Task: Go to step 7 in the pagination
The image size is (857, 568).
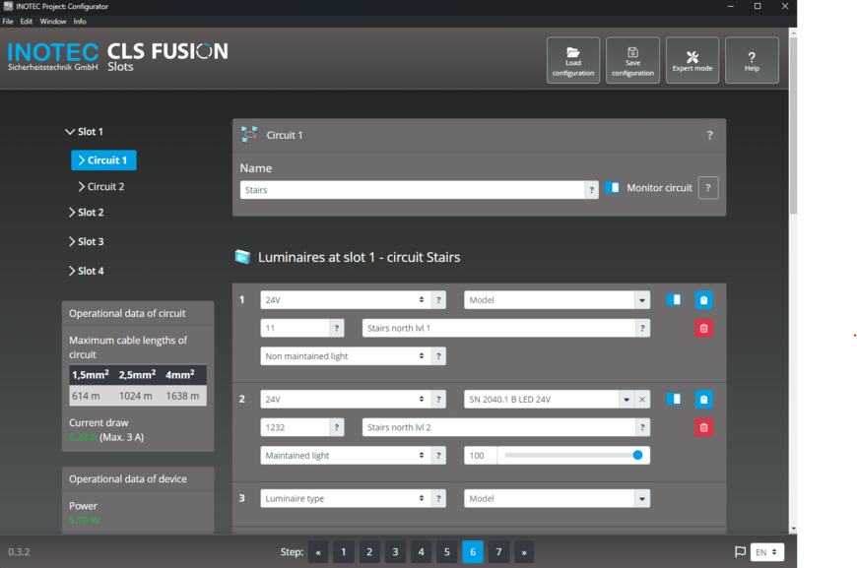Action: click(x=498, y=552)
